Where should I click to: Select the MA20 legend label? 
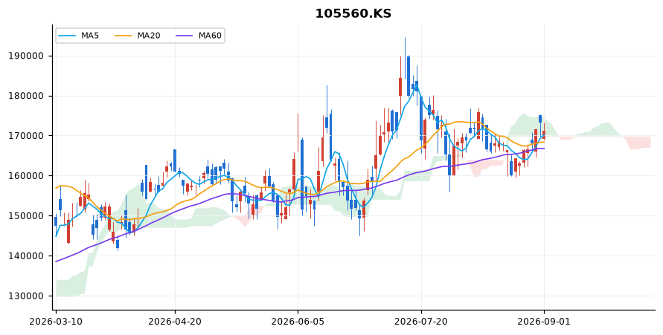[x=149, y=36]
